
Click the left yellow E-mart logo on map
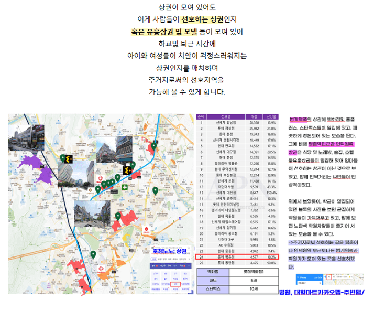point(69,159)
